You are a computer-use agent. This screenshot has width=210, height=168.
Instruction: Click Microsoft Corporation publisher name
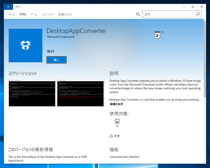(x=61, y=37)
